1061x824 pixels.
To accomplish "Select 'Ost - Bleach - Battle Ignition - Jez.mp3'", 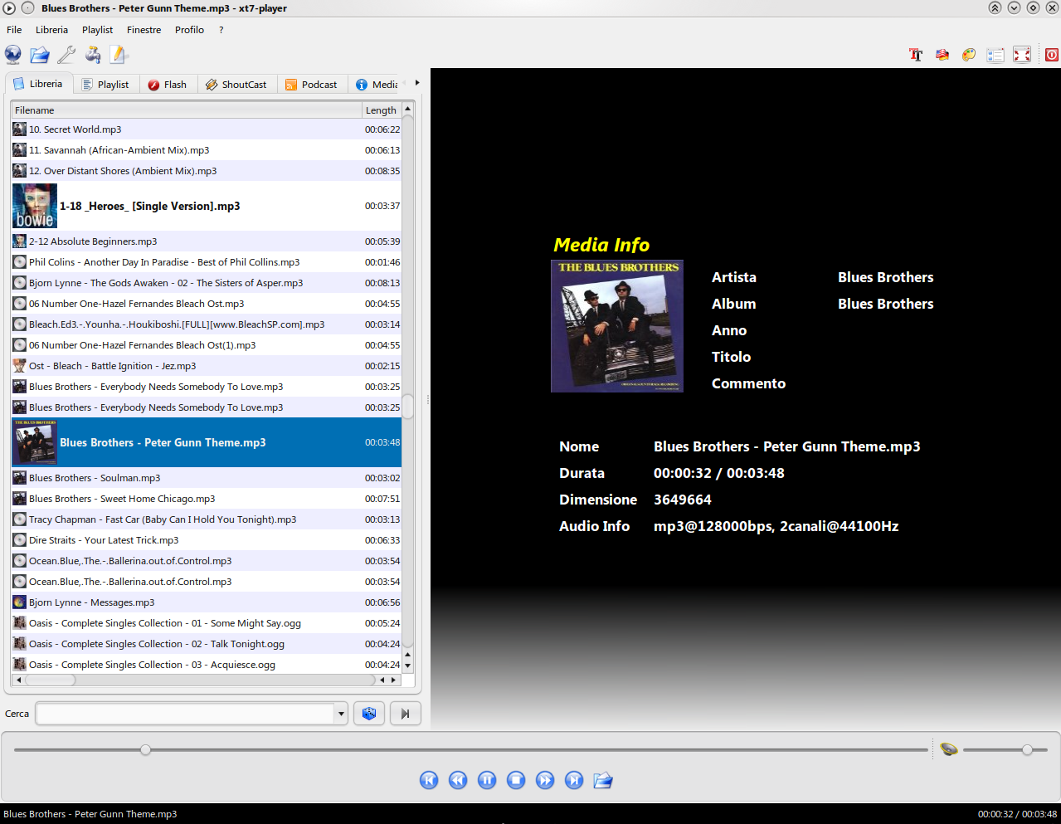I will 207,366.
